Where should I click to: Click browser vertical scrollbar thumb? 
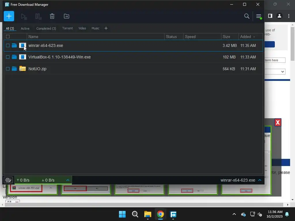point(292,44)
